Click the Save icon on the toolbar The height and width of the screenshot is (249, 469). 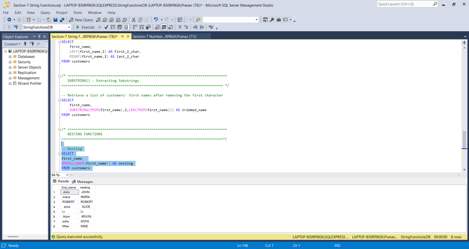click(x=55, y=20)
